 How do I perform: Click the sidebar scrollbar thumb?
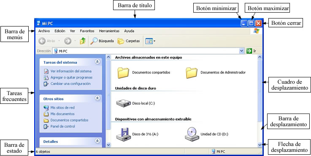(x=108, y=95)
